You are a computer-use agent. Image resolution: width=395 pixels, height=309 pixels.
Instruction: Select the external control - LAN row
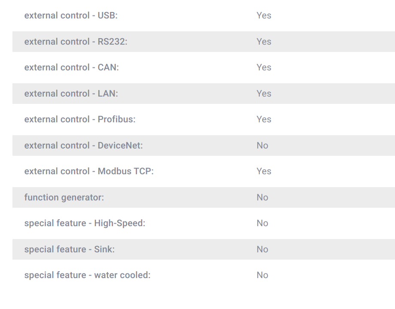(x=204, y=94)
